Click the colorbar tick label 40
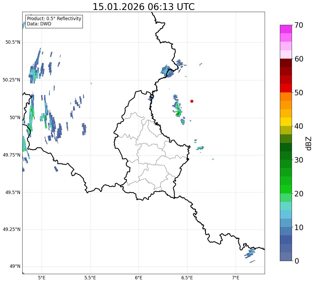The image size is (315, 283). (x=299, y=126)
